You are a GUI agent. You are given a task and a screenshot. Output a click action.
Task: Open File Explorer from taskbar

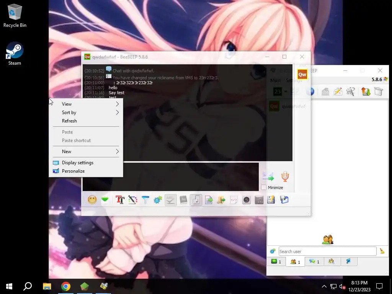coord(47,286)
